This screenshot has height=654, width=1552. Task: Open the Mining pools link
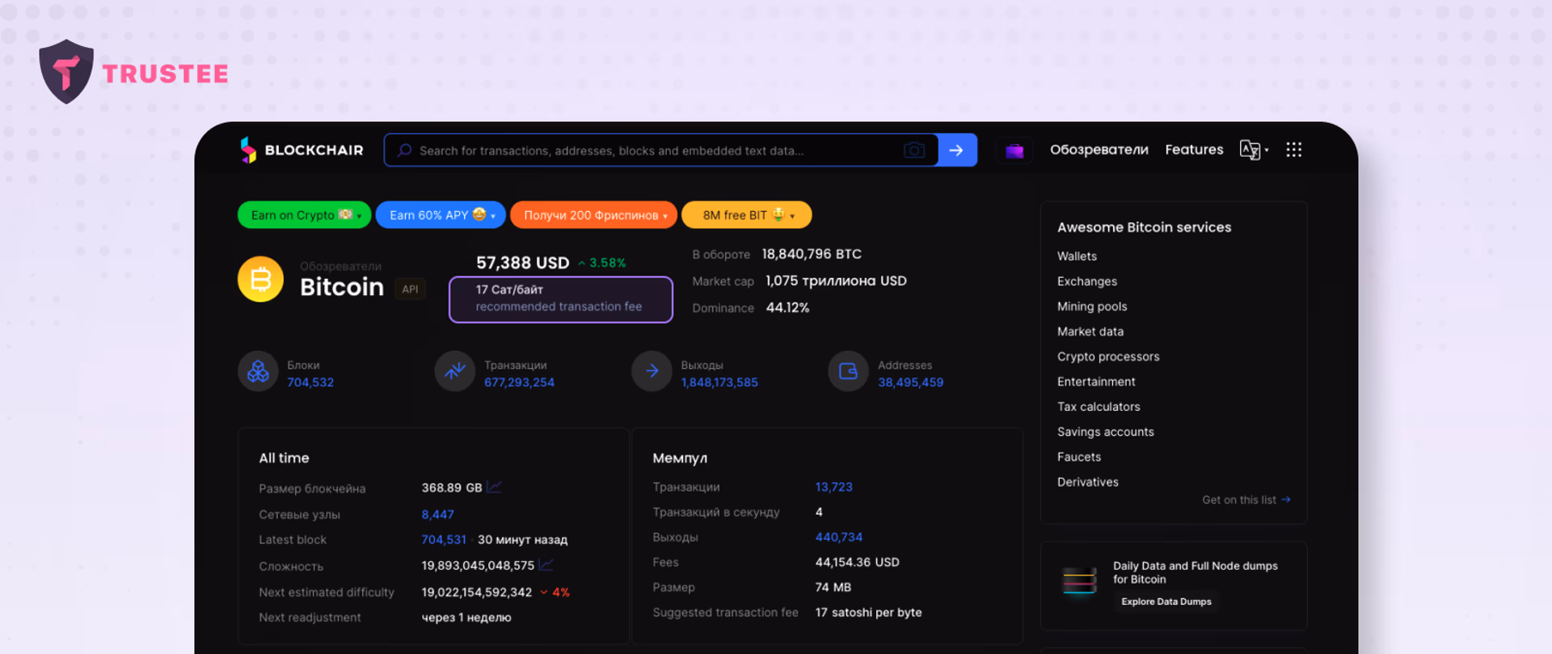click(x=1092, y=306)
